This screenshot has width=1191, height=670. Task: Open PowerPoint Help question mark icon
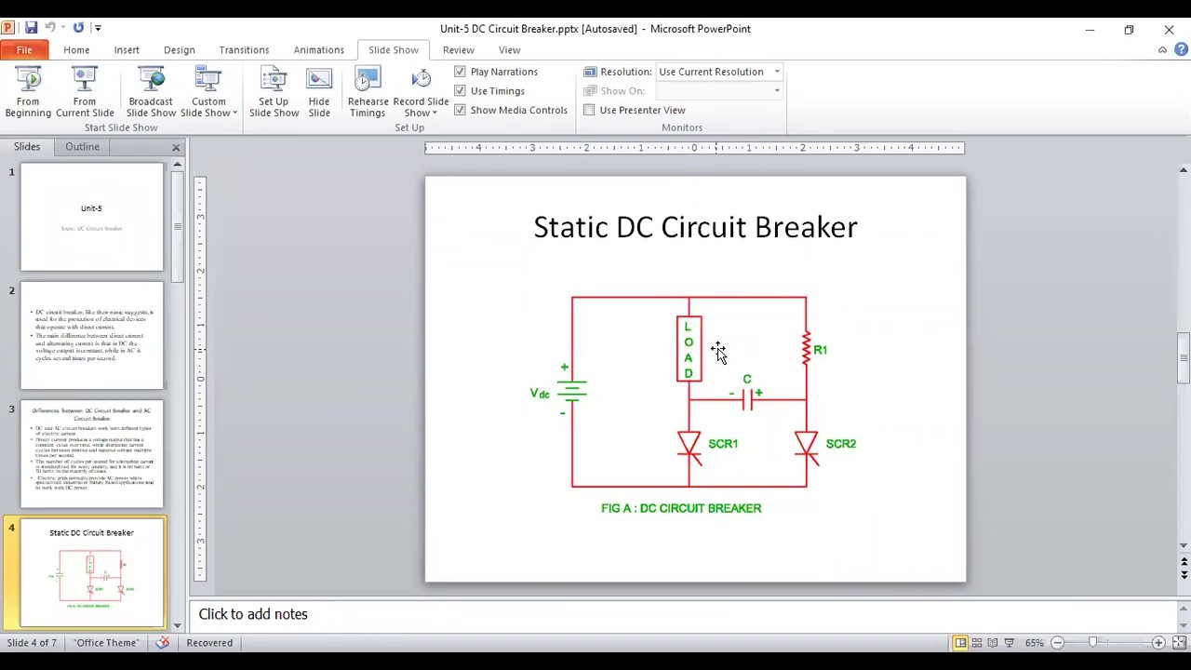(1181, 50)
